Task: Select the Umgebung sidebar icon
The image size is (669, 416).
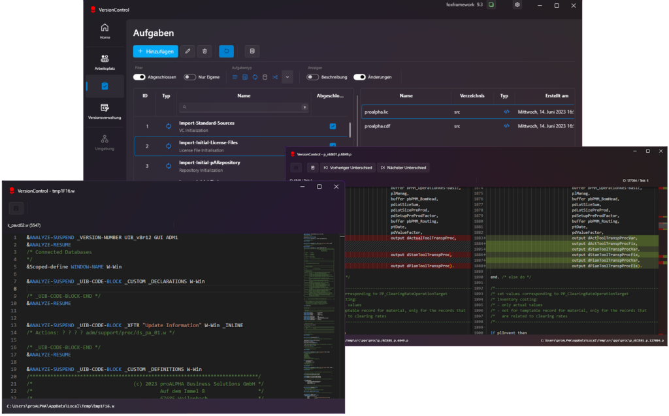Action: [x=105, y=140]
